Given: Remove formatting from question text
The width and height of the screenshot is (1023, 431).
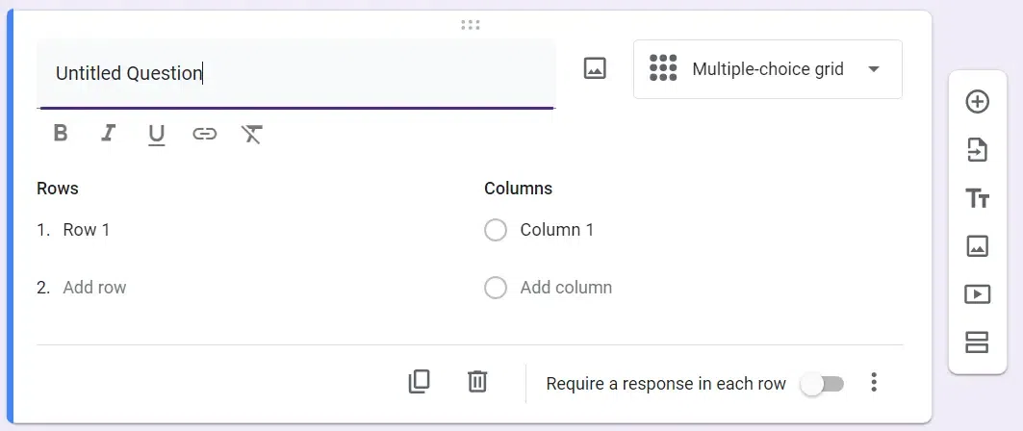Looking at the screenshot, I should 252,134.
